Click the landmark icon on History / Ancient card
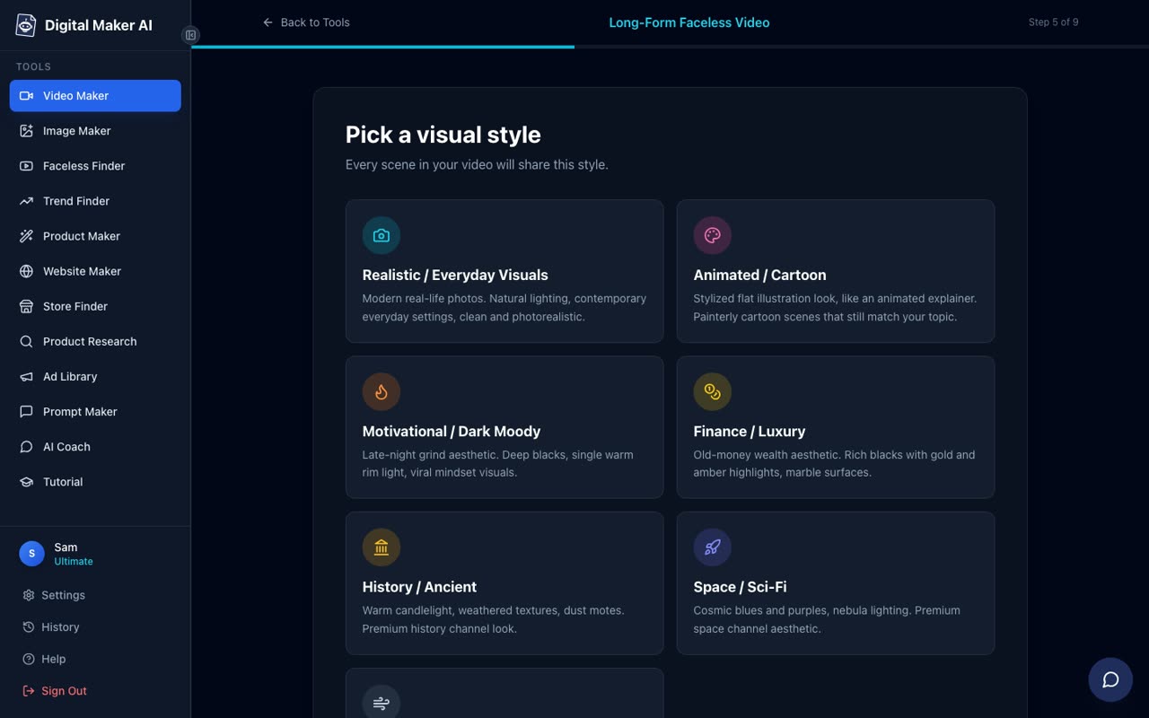1149x718 pixels. [382, 547]
